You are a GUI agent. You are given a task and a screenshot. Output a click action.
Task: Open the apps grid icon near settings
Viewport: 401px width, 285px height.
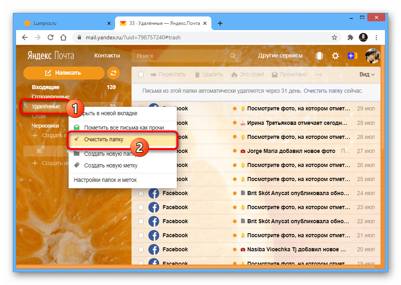319,56
